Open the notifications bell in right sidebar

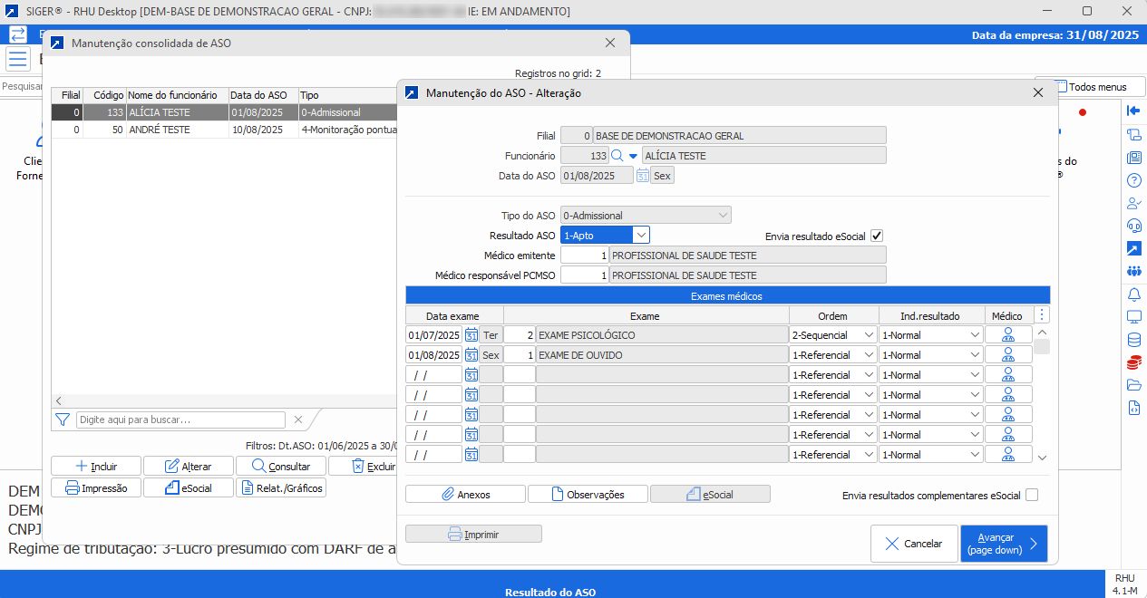1133,294
